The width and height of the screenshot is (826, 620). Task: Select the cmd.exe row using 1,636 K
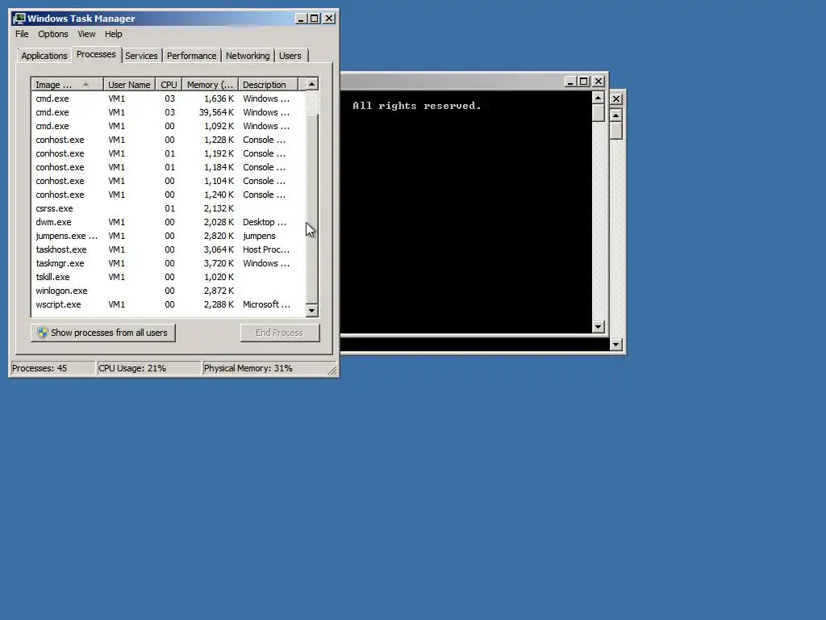click(168, 98)
